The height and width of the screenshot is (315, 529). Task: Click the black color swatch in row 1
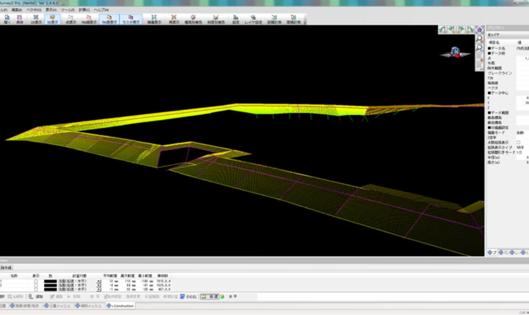click(x=51, y=281)
